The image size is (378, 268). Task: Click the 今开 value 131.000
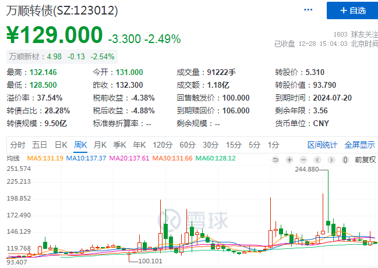[x=129, y=72]
